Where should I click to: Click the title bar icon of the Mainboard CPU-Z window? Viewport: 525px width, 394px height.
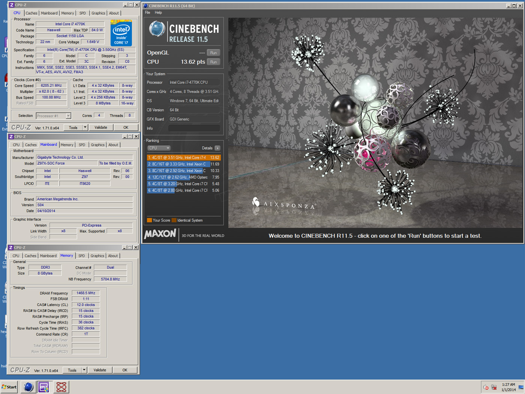pos(11,137)
